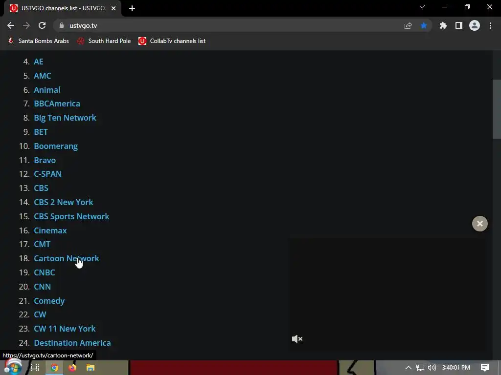Screen dimensions: 501x375
Task: Open the BET channel link
Action: 41,132
